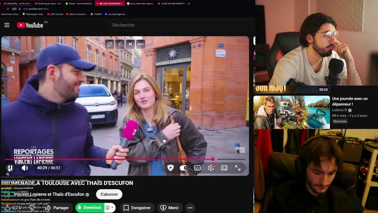Viewport: 378px width, 213px height.
Task: Click the padlock site info icon
Action: (20, 9)
